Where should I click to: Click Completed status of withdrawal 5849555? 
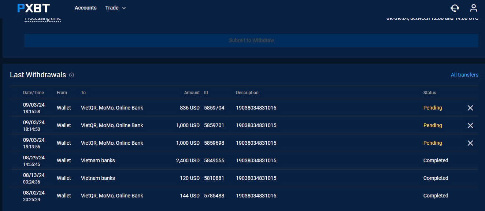pyautogui.click(x=436, y=160)
